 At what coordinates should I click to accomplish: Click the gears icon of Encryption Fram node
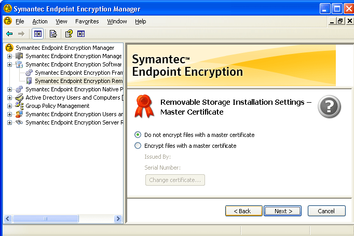click(29, 73)
